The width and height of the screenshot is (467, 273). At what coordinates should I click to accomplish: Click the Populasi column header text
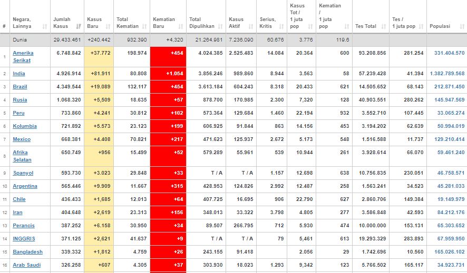tap(440, 26)
